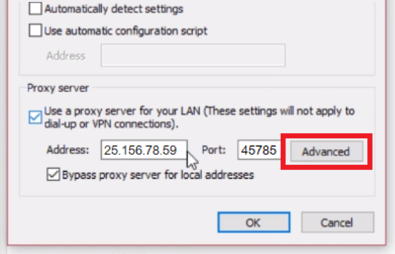Screen dimensions: 395x254
Task: Click the 'Use automatic configuration script' label text
Action: [x=126, y=31]
